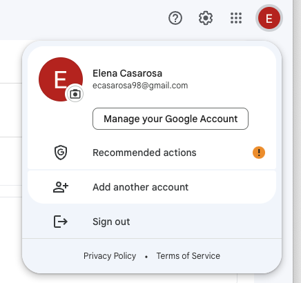Click the camera icon to change photo
Screen dimensions: 301x283
coord(75,94)
